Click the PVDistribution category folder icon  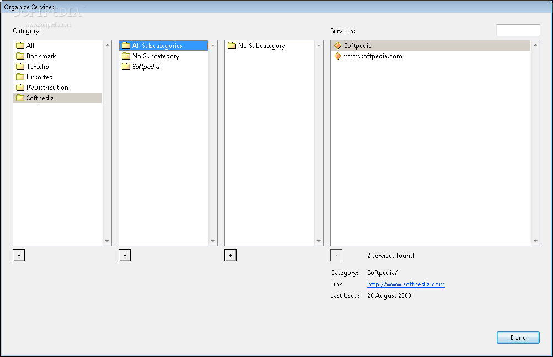(x=20, y=88)
